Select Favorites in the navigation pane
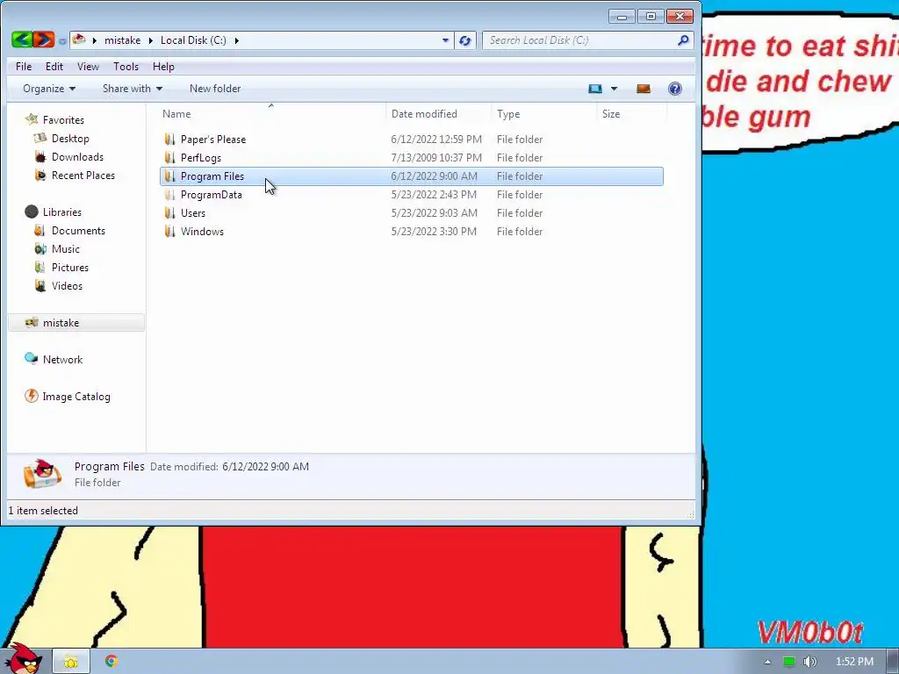 click(x=63, y=120)
